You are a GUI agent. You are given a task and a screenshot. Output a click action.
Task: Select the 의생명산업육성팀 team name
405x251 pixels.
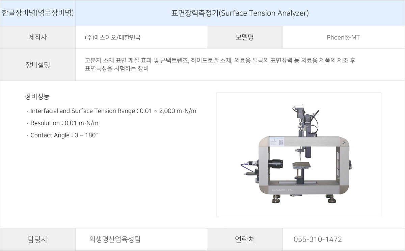click(115, 240)
